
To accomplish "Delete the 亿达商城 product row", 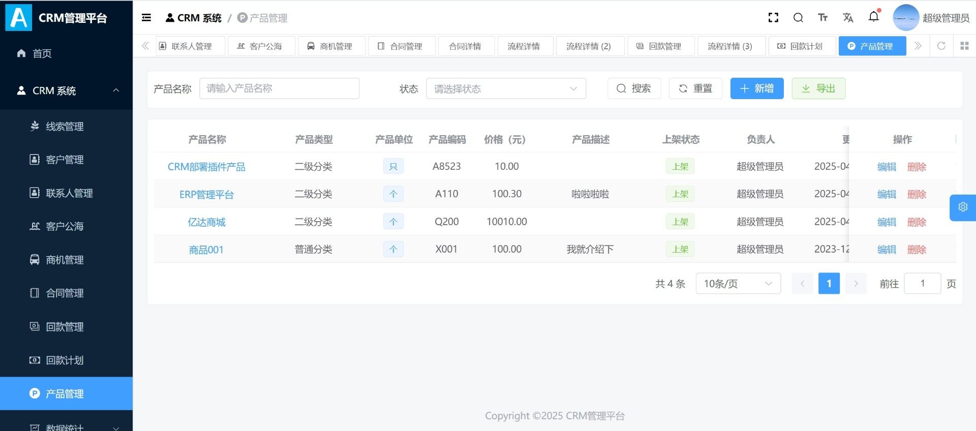I will [x=917, y=222].
